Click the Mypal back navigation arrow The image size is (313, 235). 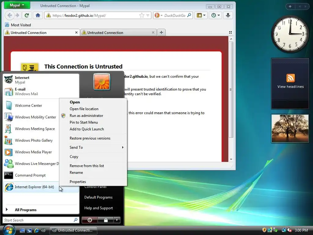9,15
